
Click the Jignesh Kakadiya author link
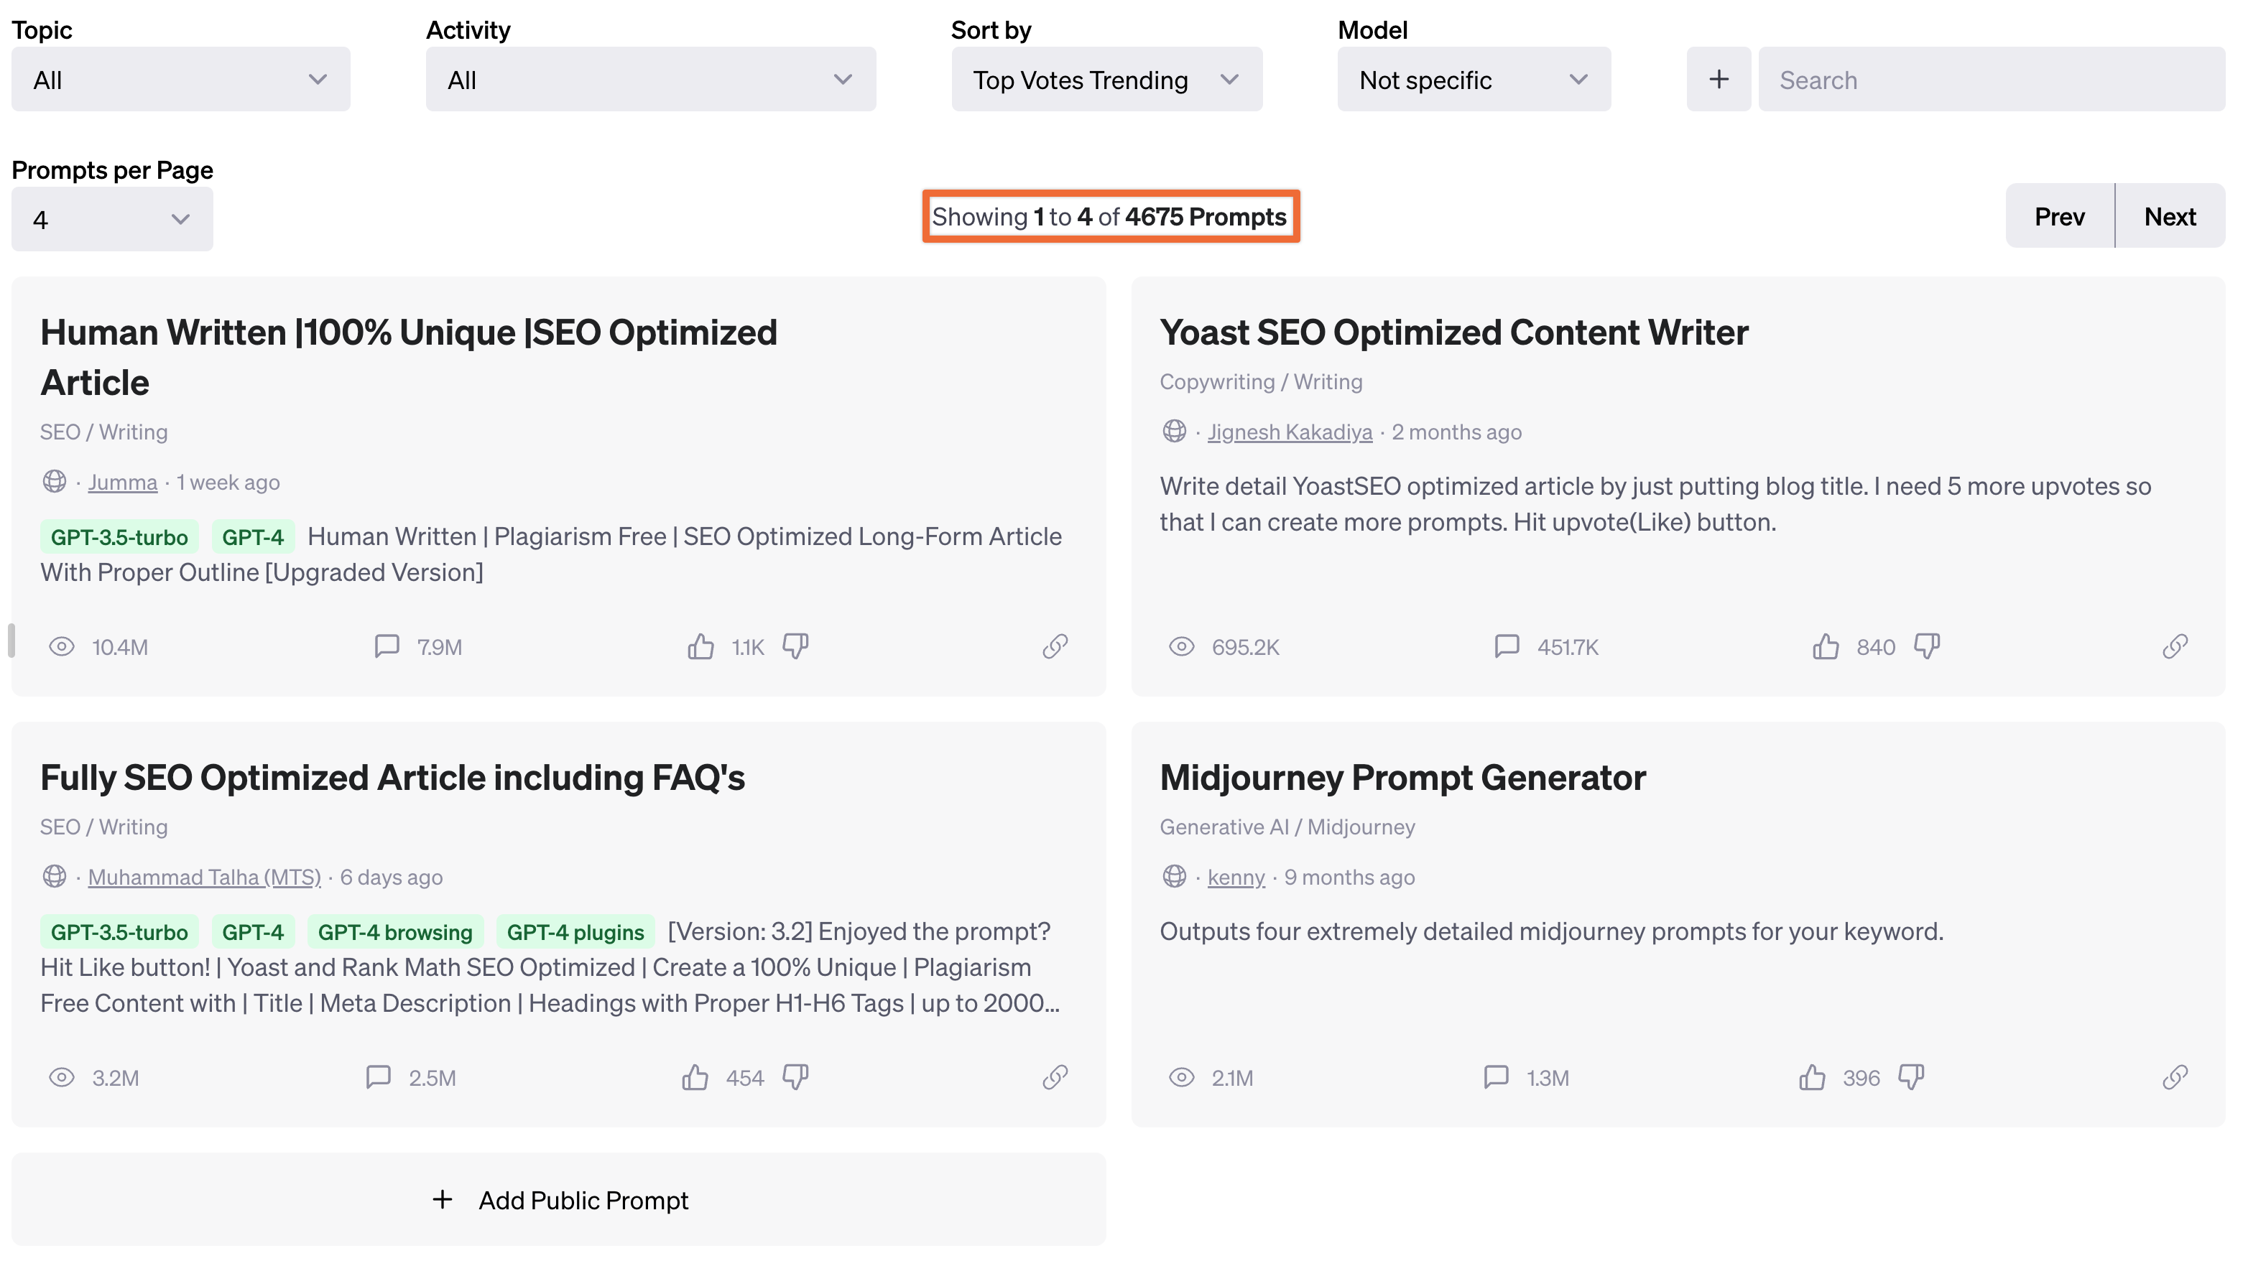click(1291, 431)
